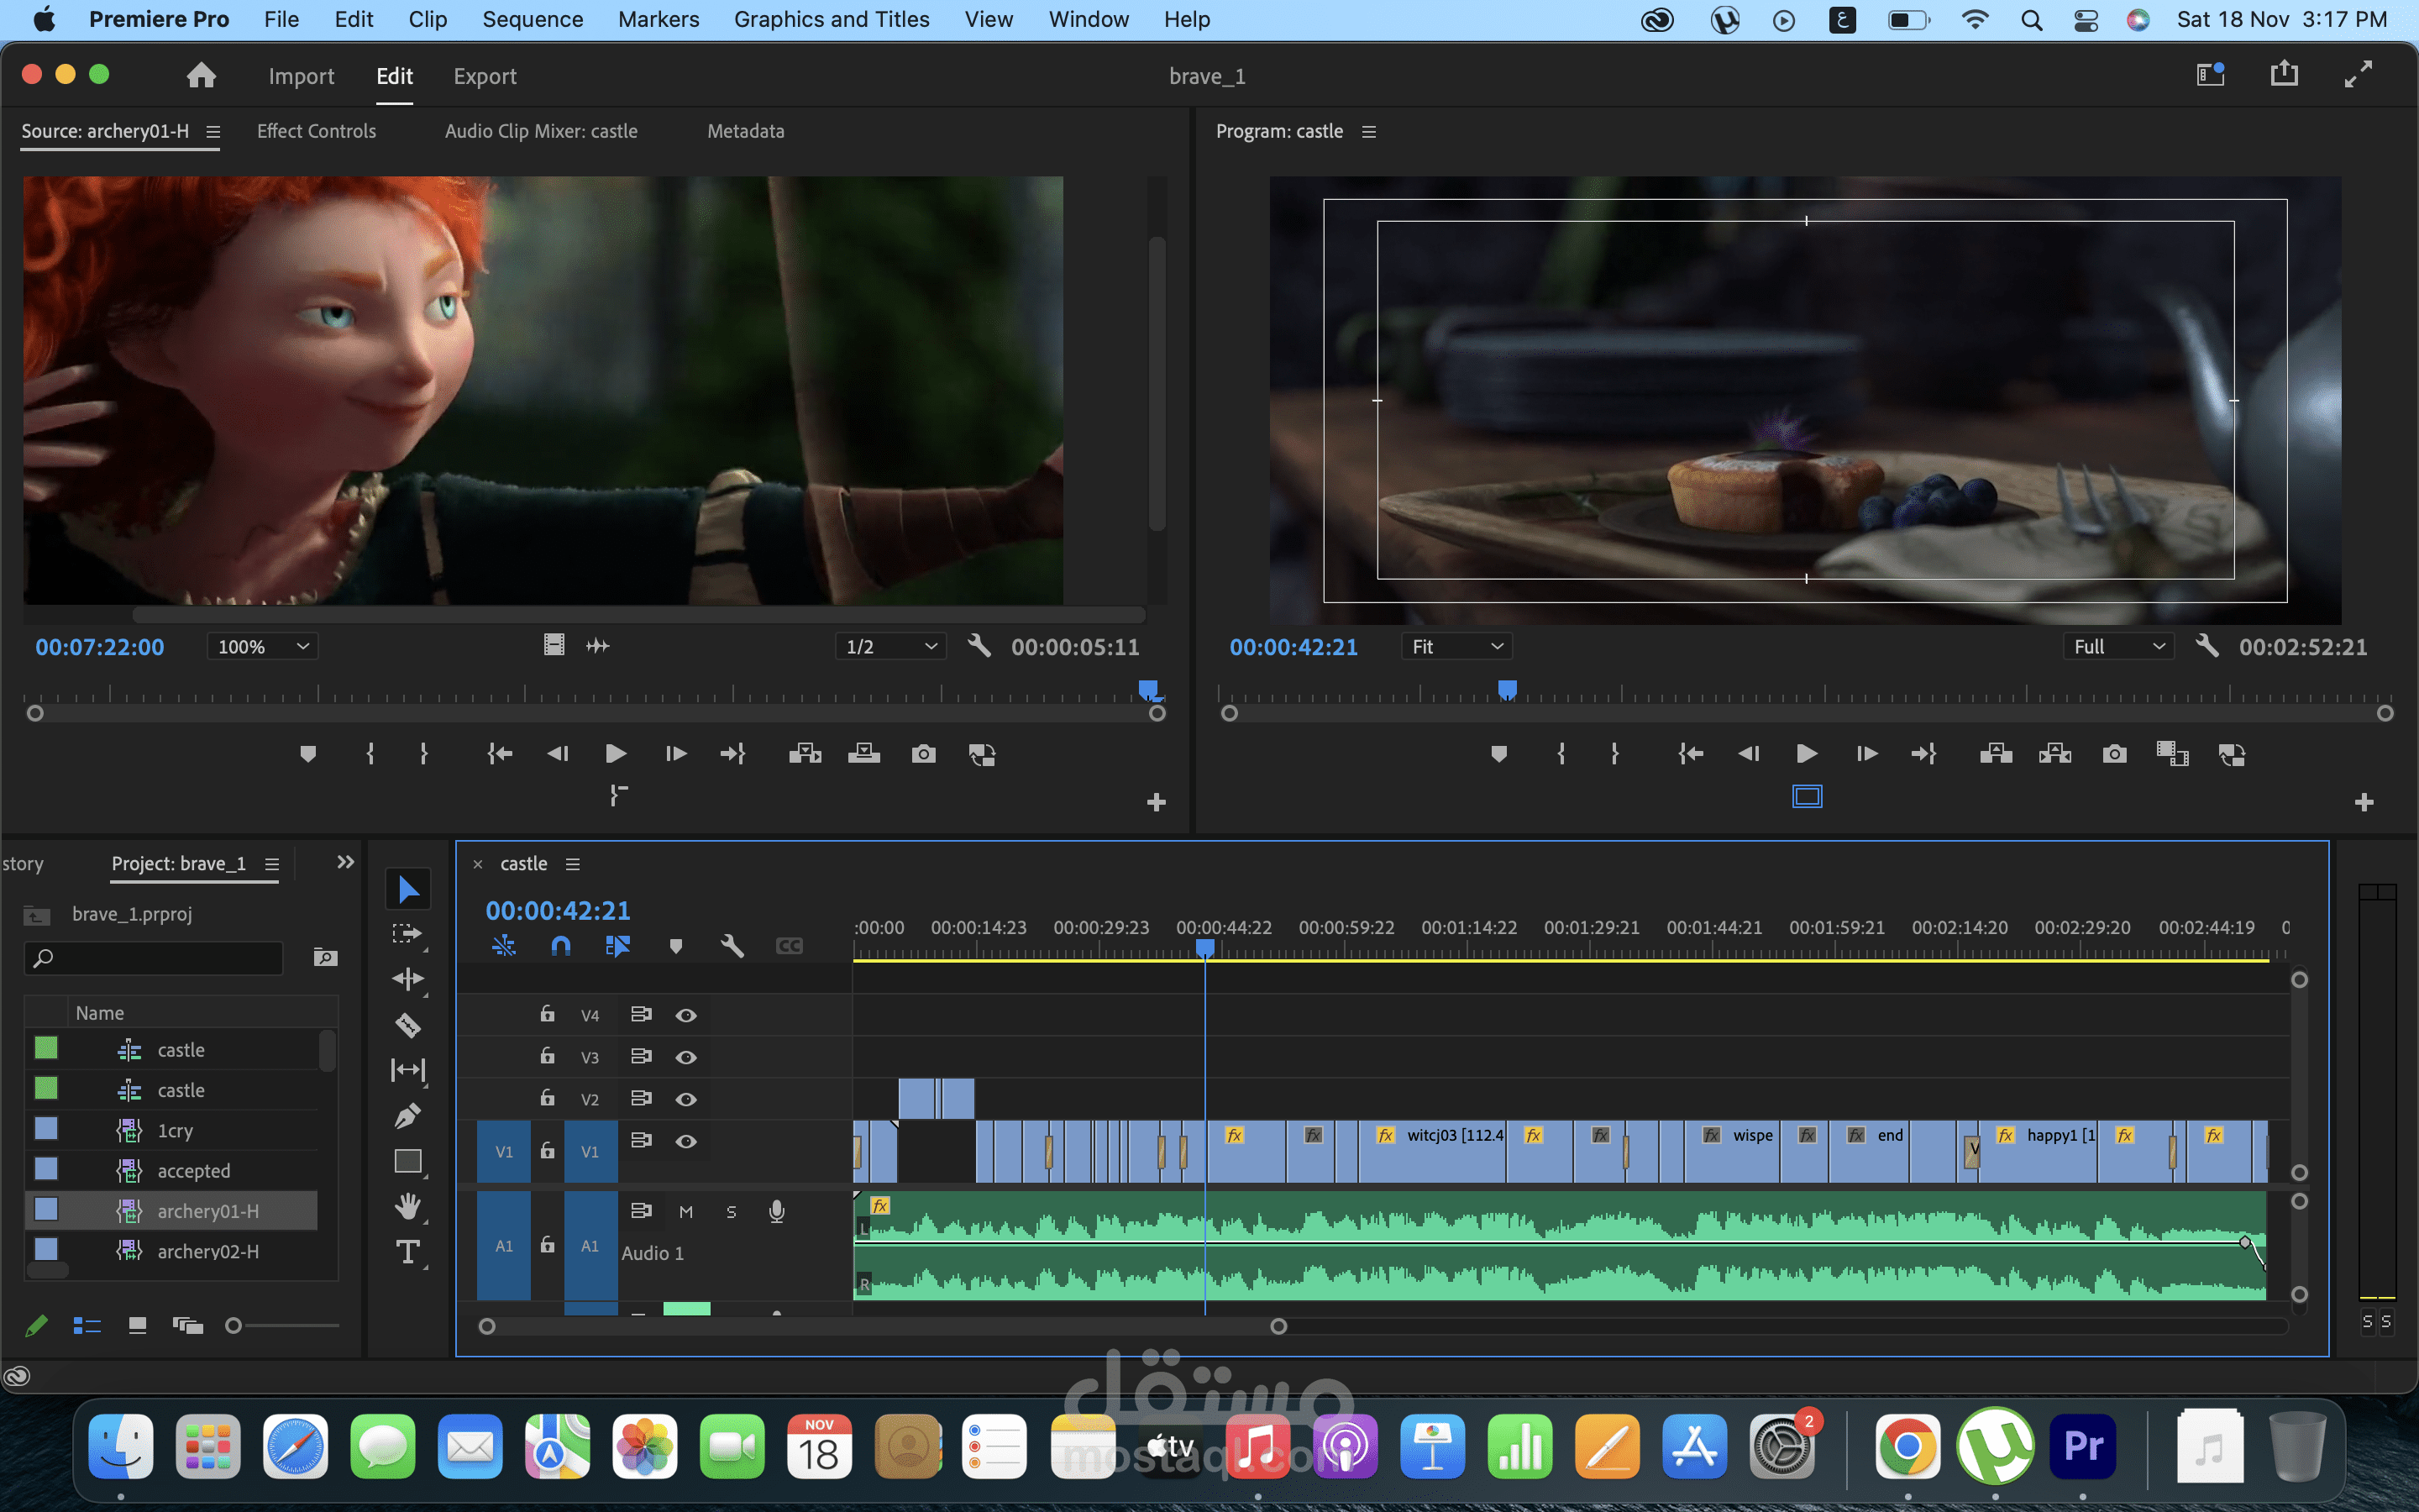Click the timeline closed captions CC icon

coord(789,946)
